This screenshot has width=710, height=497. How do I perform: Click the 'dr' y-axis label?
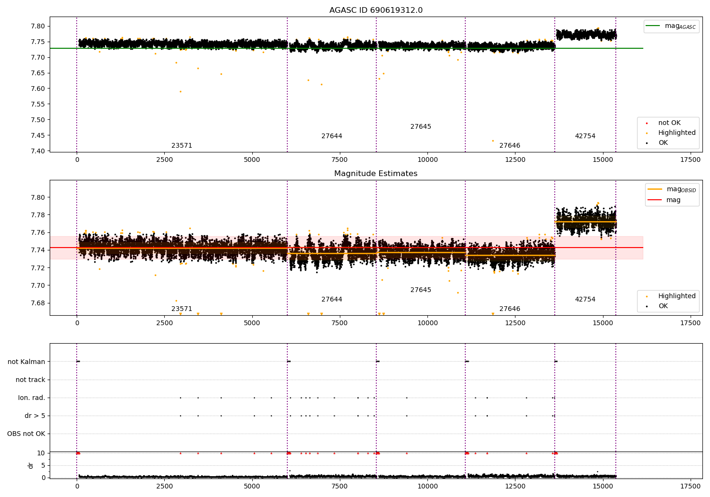point(31,465)
